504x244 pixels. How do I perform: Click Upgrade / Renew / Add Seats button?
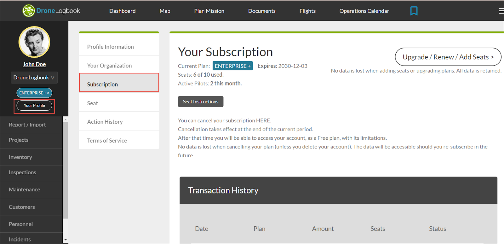(448, 57)
